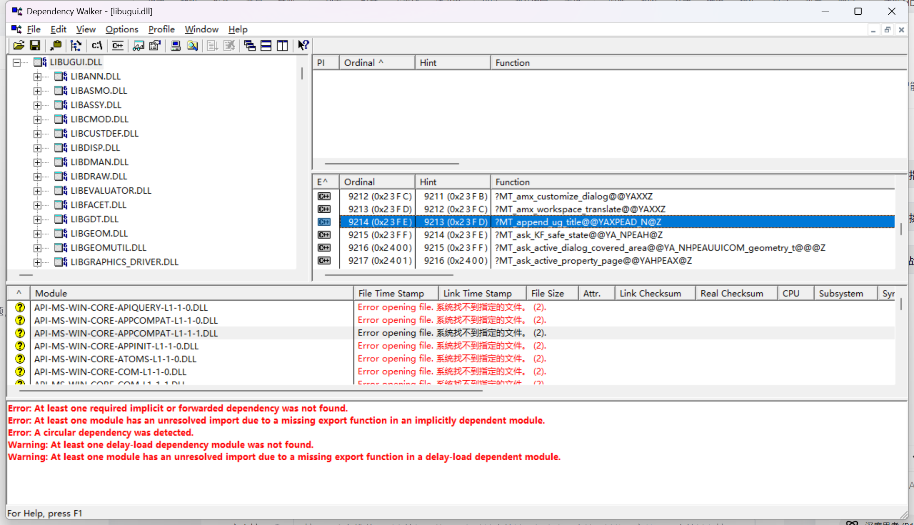Sort module list by Module column header
This screenshot has width=914, height=525.
[192, 294]
